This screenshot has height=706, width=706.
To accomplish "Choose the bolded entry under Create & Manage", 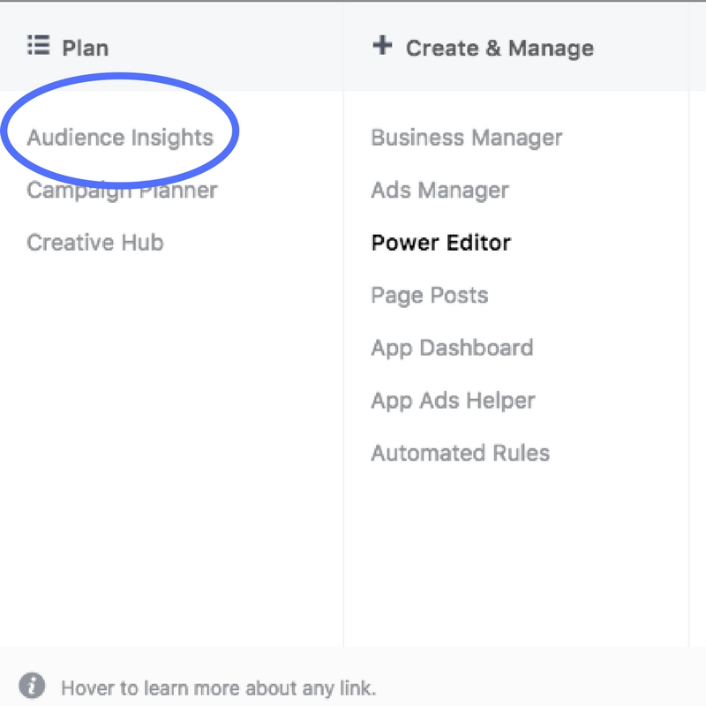I will click(441, 243).
